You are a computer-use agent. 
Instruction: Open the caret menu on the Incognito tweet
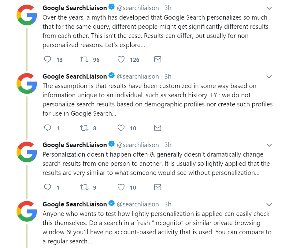click(x=269, y=204)
